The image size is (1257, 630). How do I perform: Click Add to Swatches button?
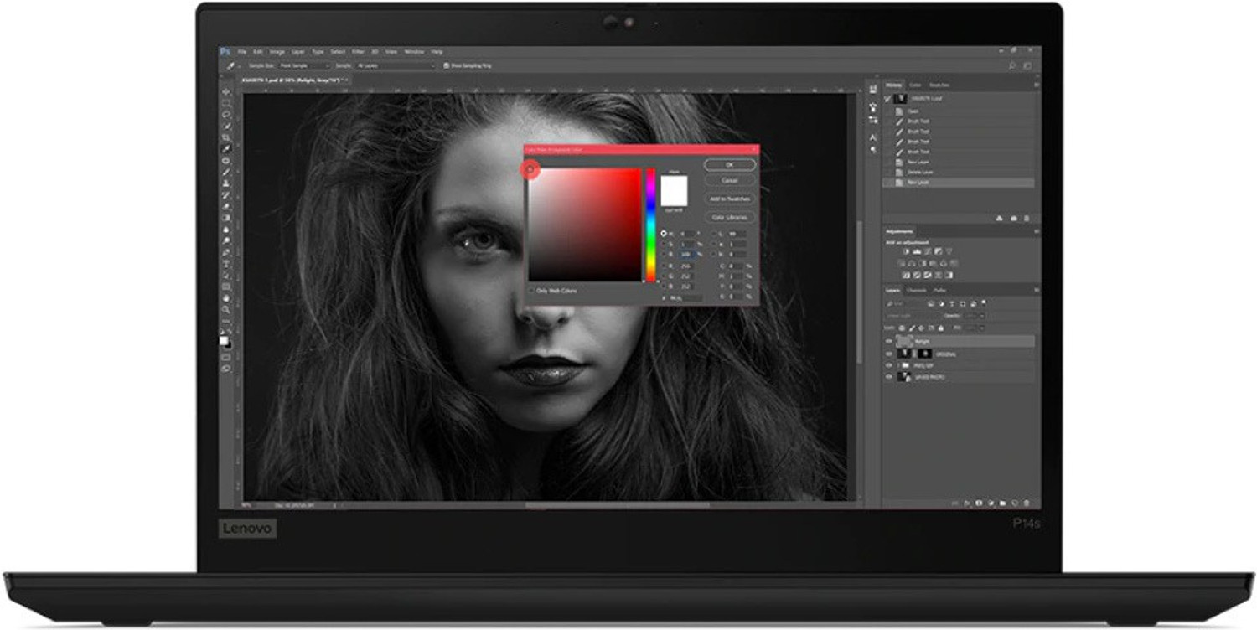coord(731,199)
